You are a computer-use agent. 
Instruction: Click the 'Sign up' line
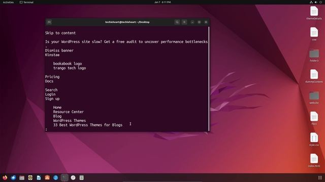(52, 99)
